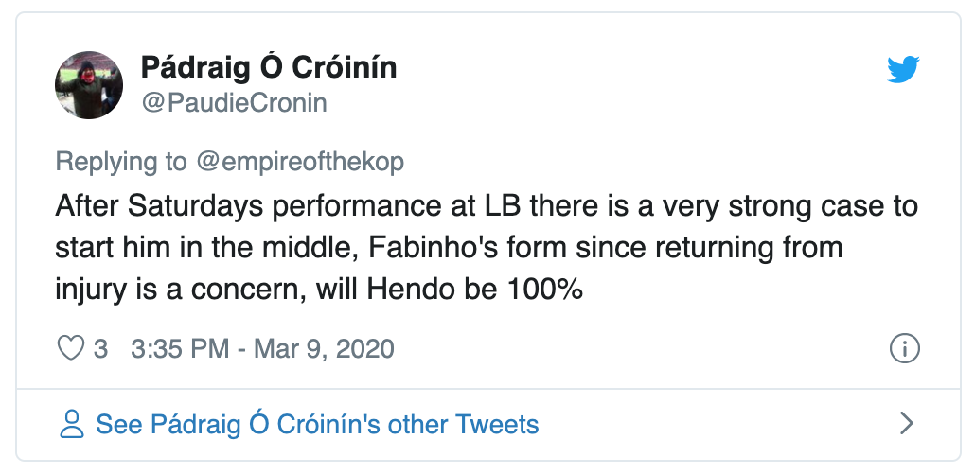Open Pádraig Ó Cróinín's profile picture
The height and width of the screenshot is (475, 975).
click(89, 85)
